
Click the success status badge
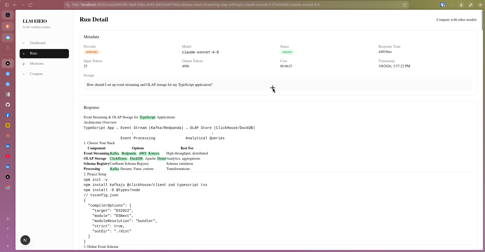point(287,52)
